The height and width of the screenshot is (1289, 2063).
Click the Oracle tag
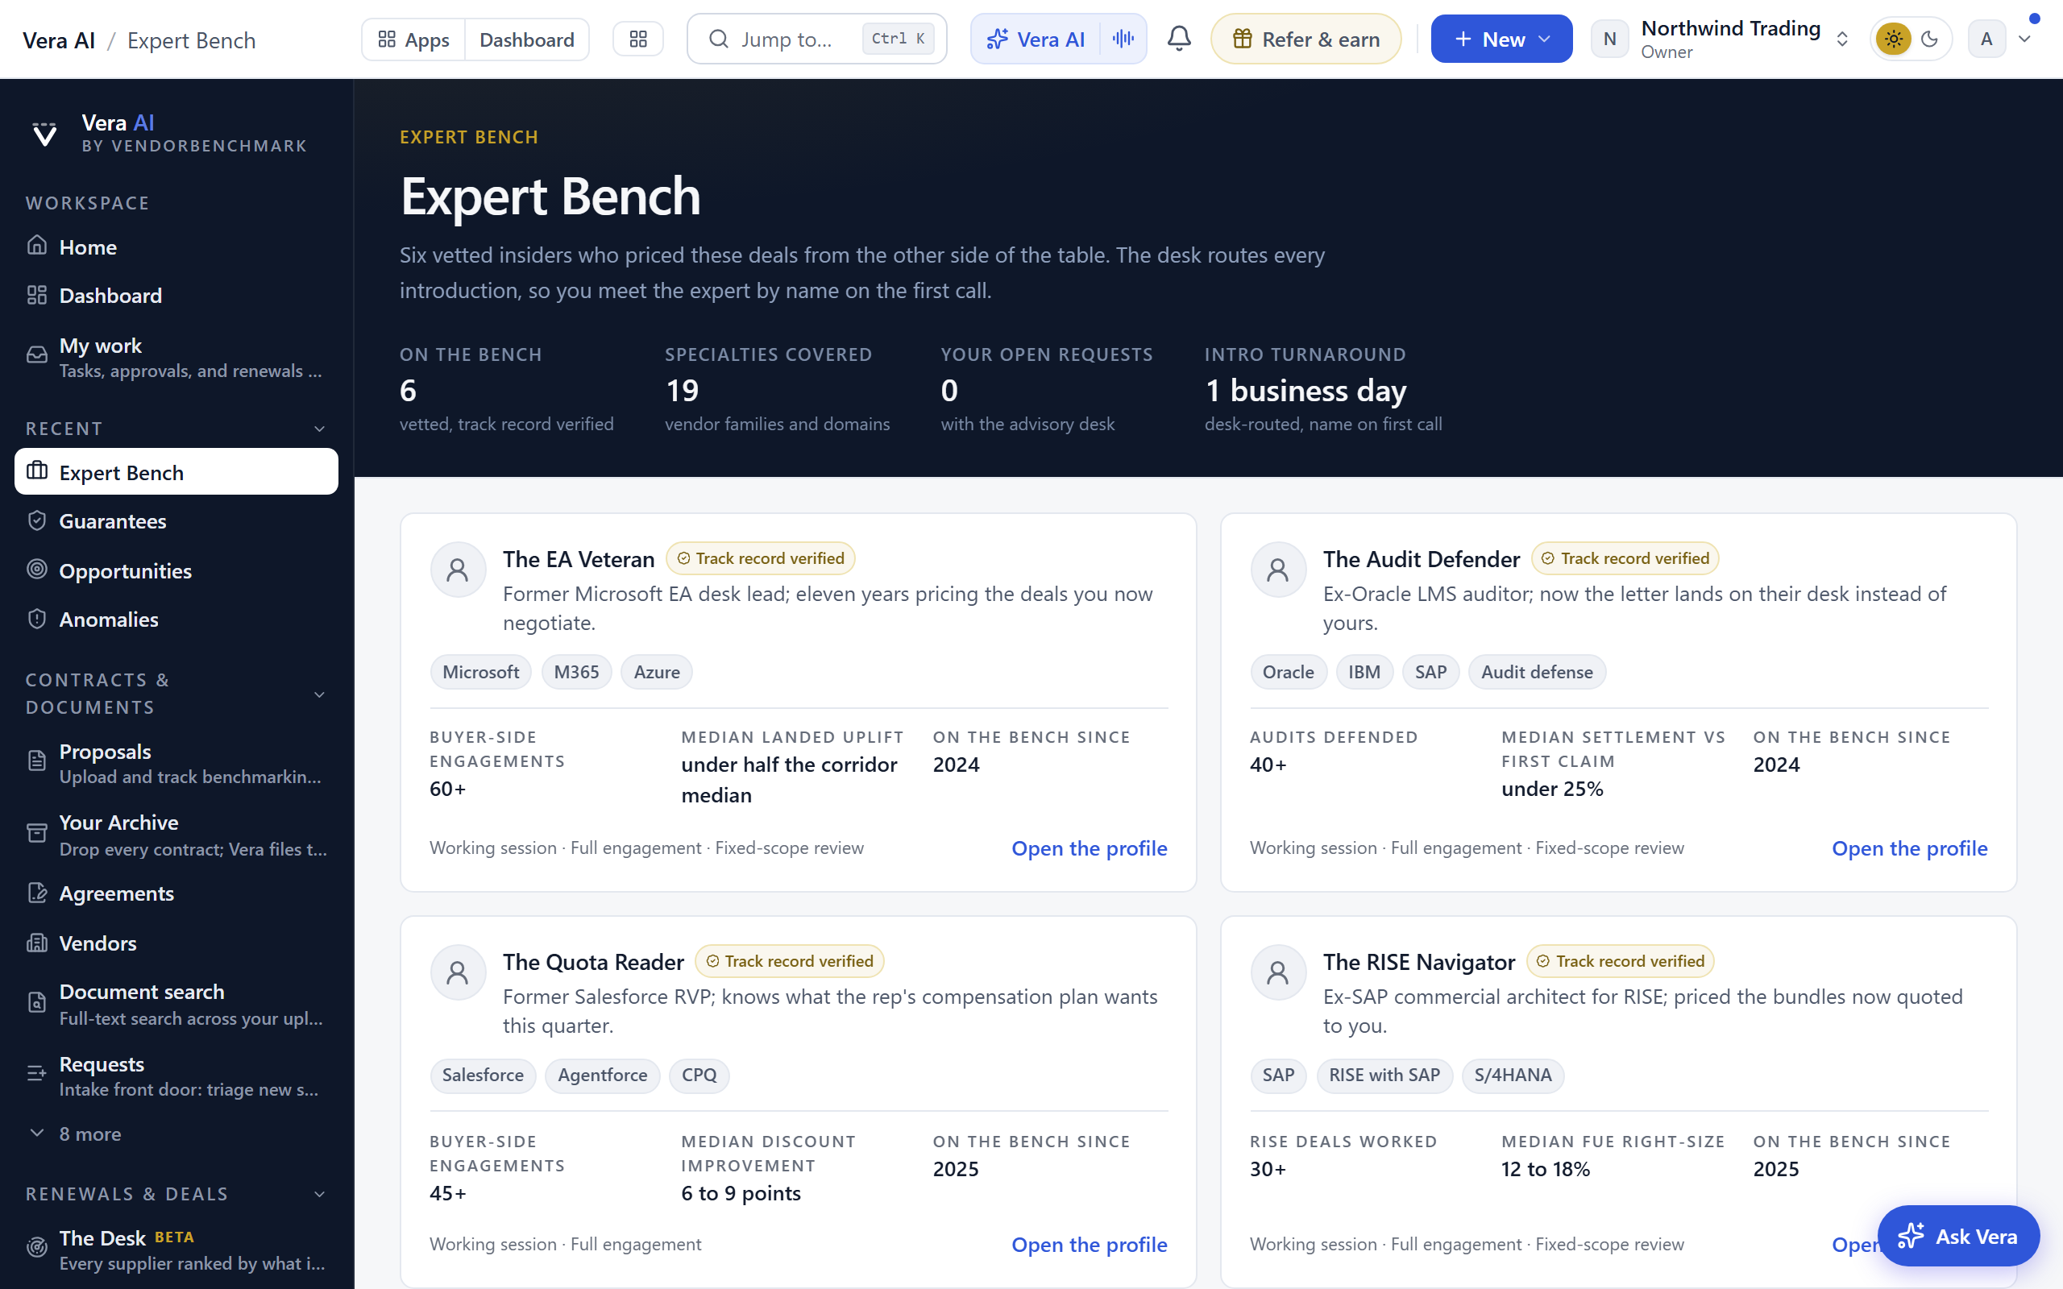tap(1288, 672)
